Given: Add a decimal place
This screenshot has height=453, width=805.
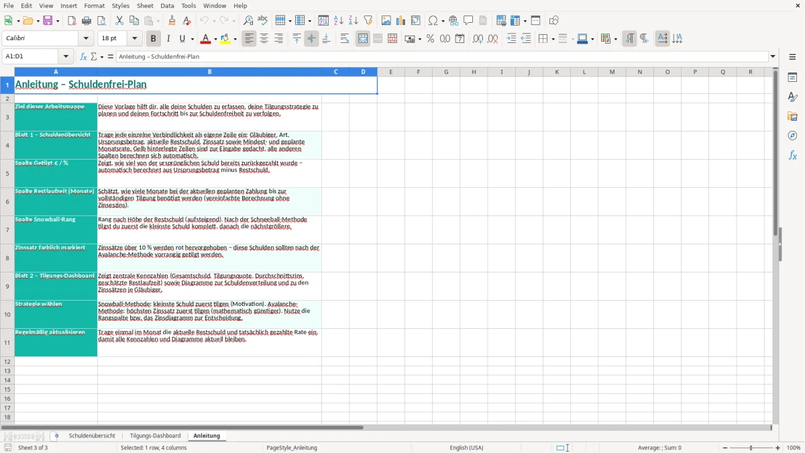Looking at the screenshot, I should (478, 39).
